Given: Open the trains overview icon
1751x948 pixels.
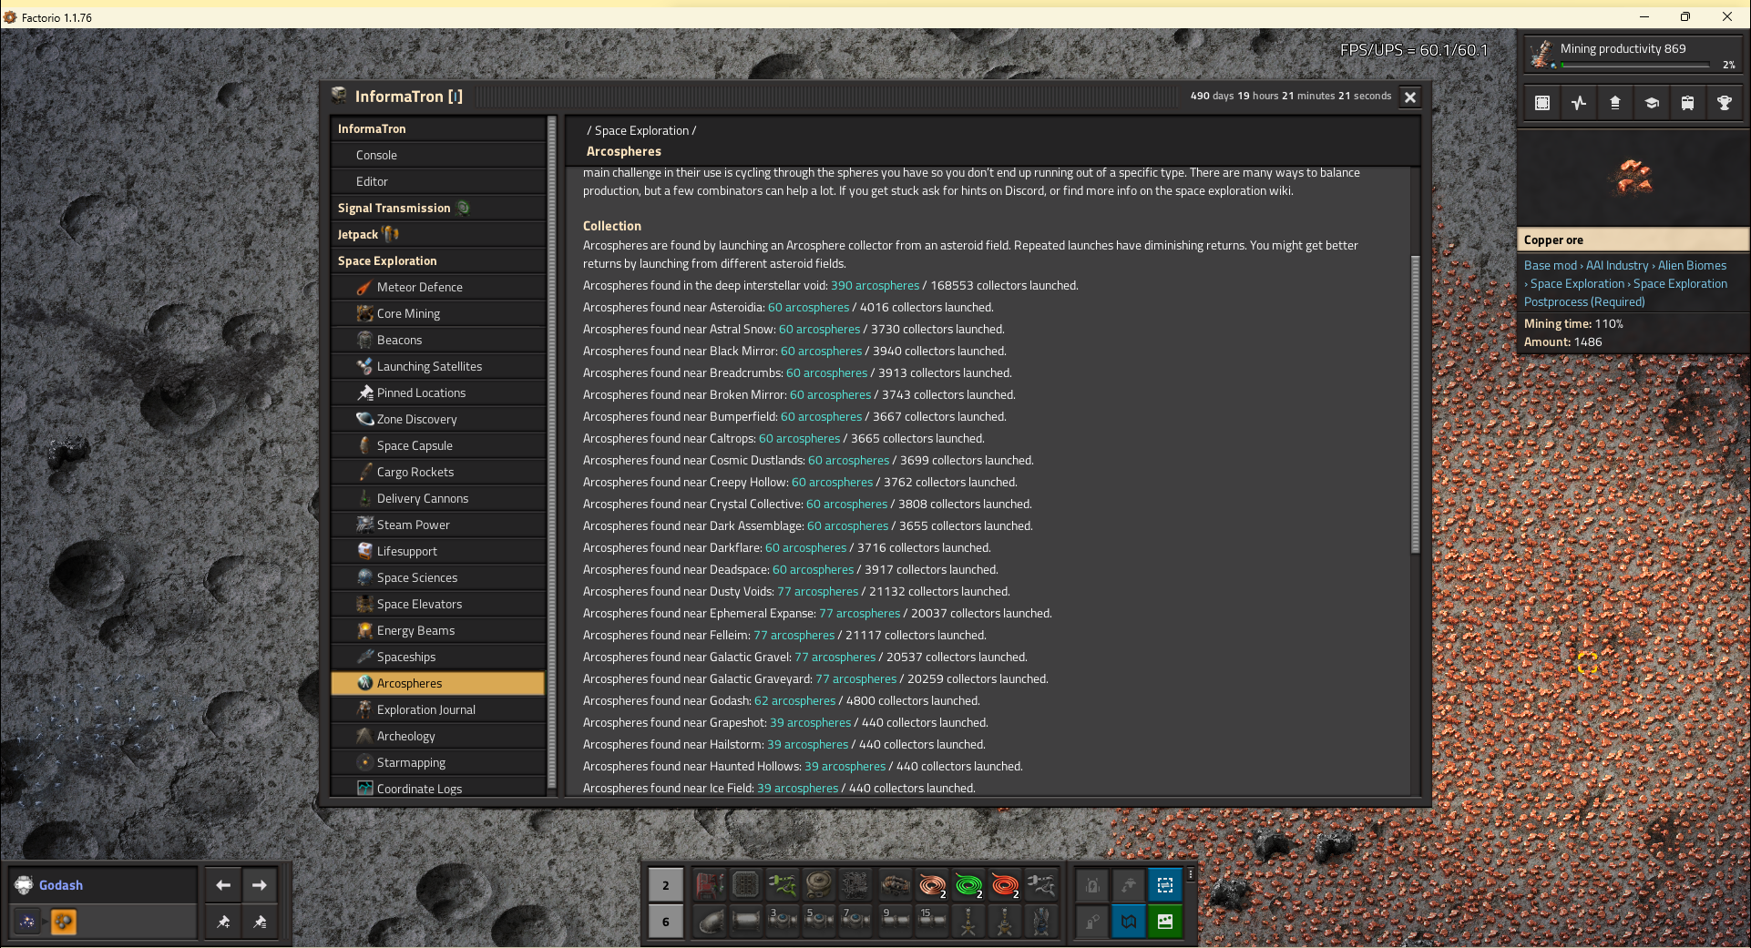Looking at the screenshot, I should pyautogui.click(x=1688, y=103).
